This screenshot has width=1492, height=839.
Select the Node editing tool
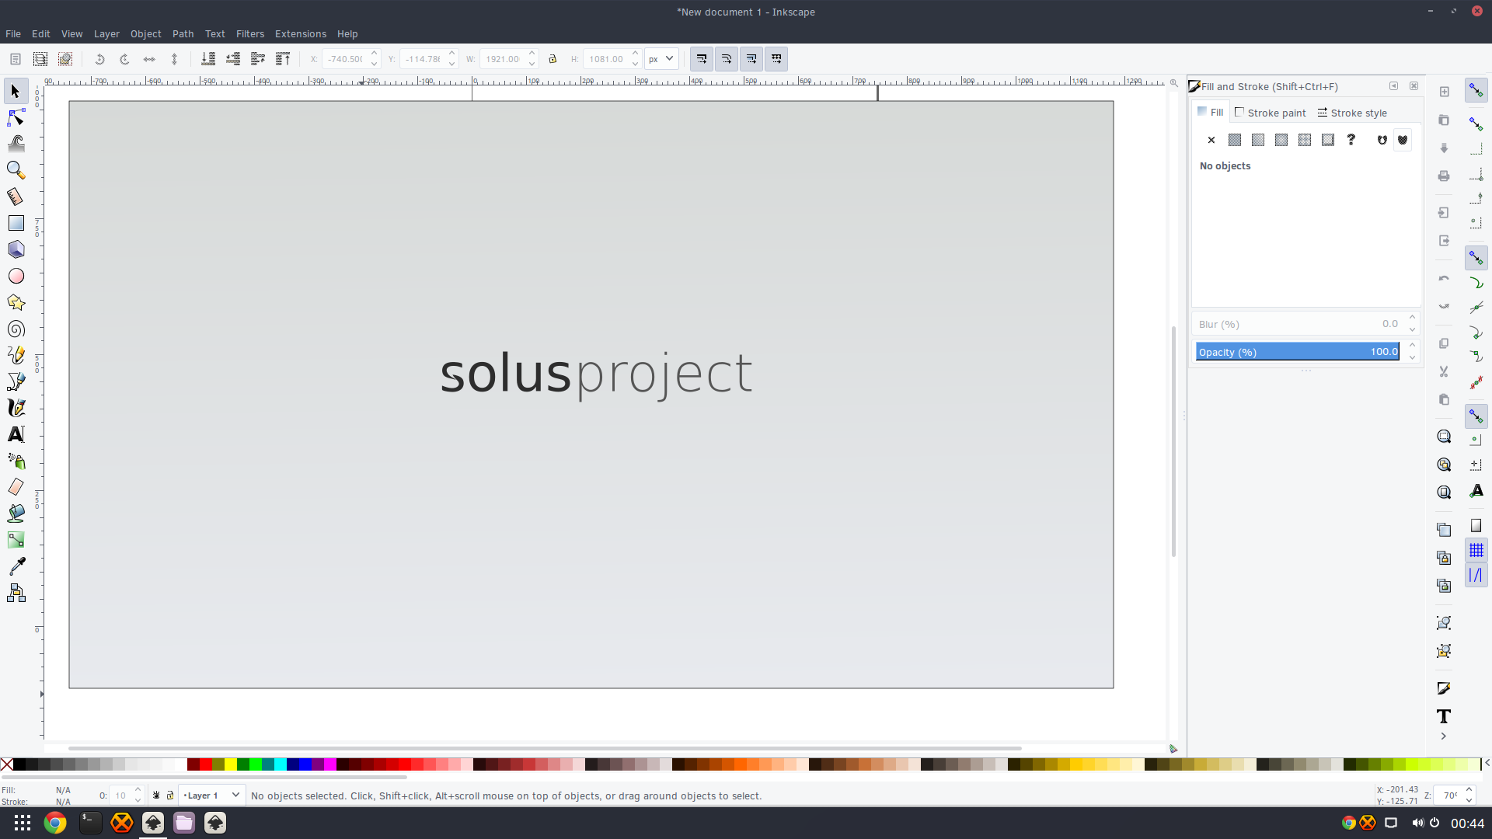[x=16, y=118]
